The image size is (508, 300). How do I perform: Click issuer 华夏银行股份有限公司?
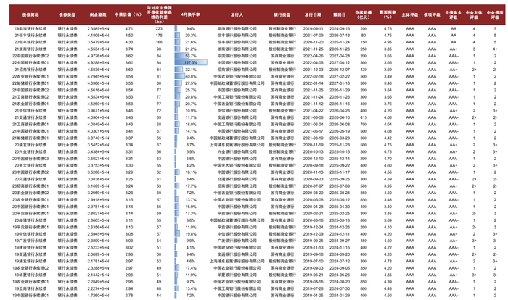point(237,275)
